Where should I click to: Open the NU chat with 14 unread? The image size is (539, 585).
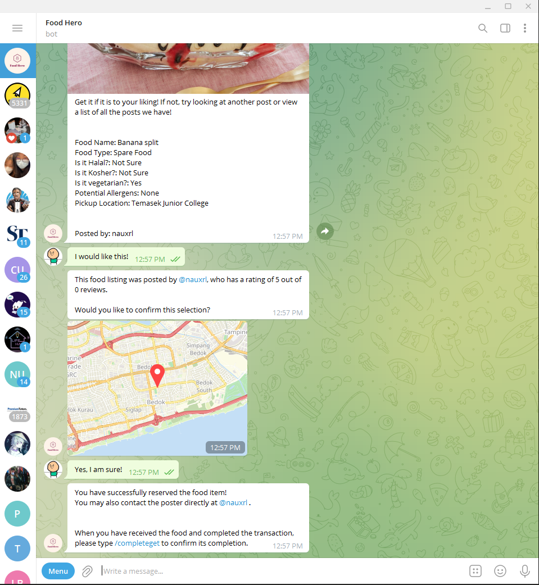[17, 374]
